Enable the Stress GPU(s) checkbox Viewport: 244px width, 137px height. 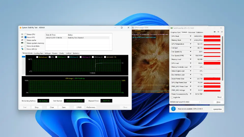pos(25,49)
